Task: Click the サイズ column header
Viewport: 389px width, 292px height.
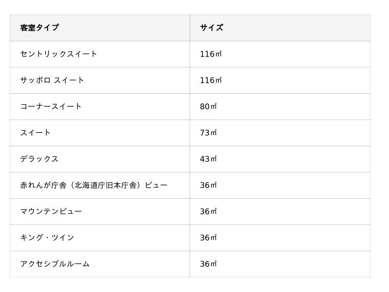Action: point(212,28)
